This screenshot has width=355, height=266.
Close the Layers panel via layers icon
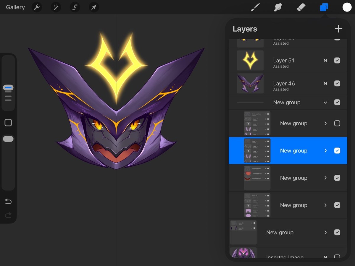tap(324, 7)
